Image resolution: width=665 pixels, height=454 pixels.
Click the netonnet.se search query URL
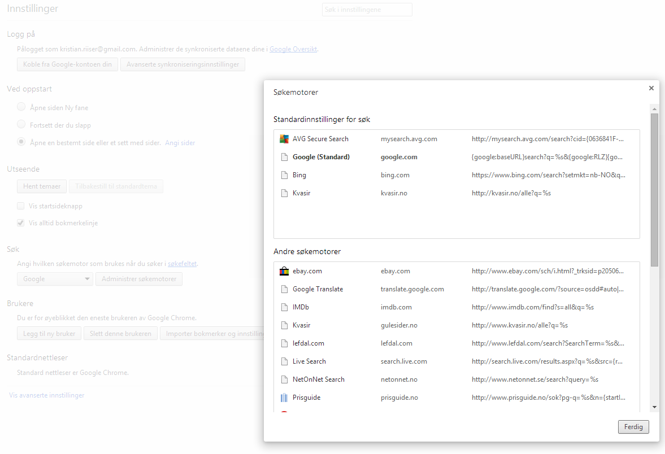pyautogui.click(x=535, y=379)
